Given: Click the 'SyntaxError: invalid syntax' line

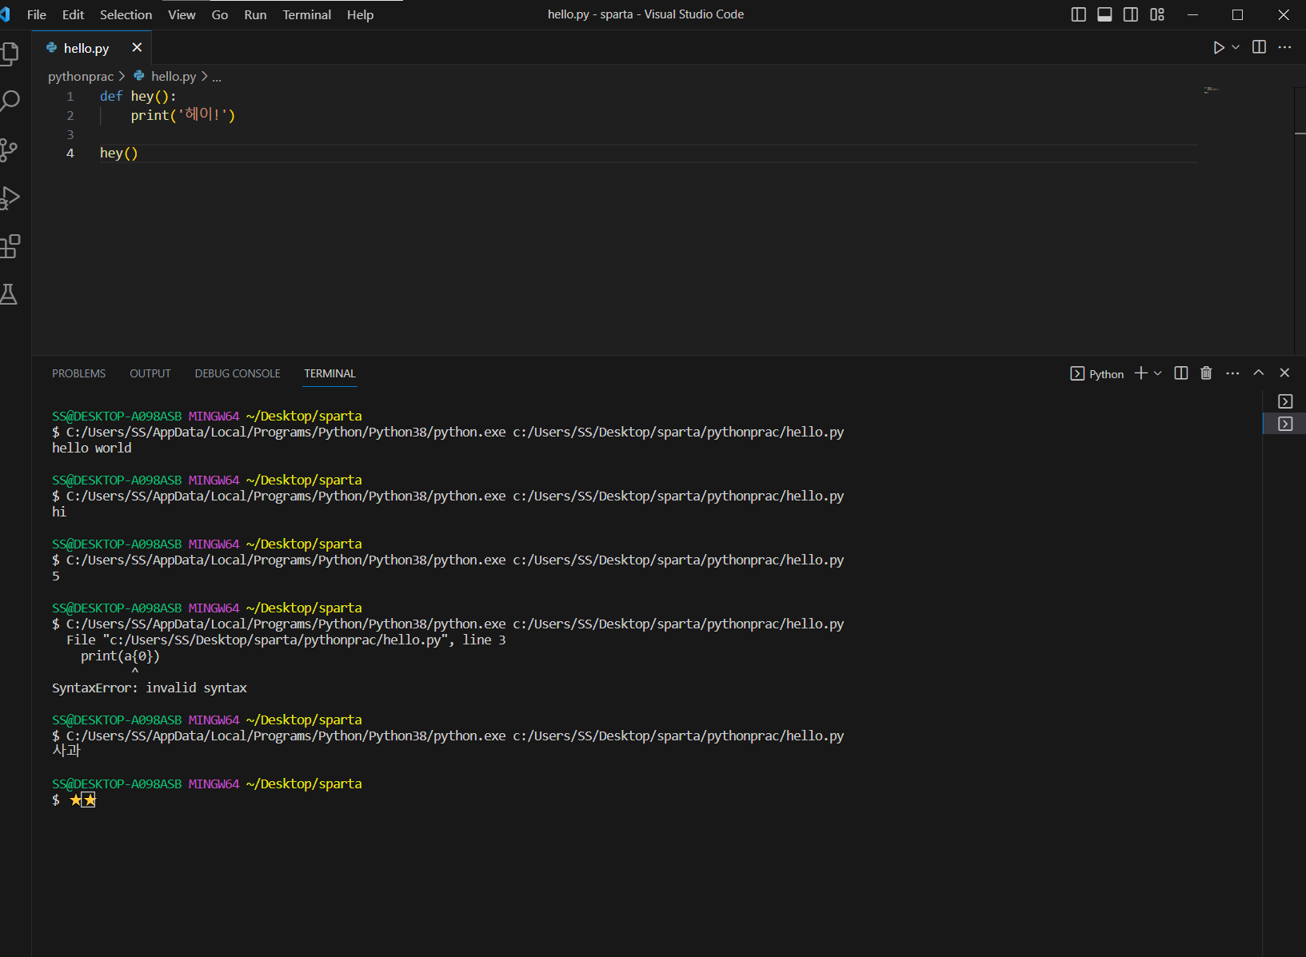Looking at the screenshot, I should tap(150, 688).
